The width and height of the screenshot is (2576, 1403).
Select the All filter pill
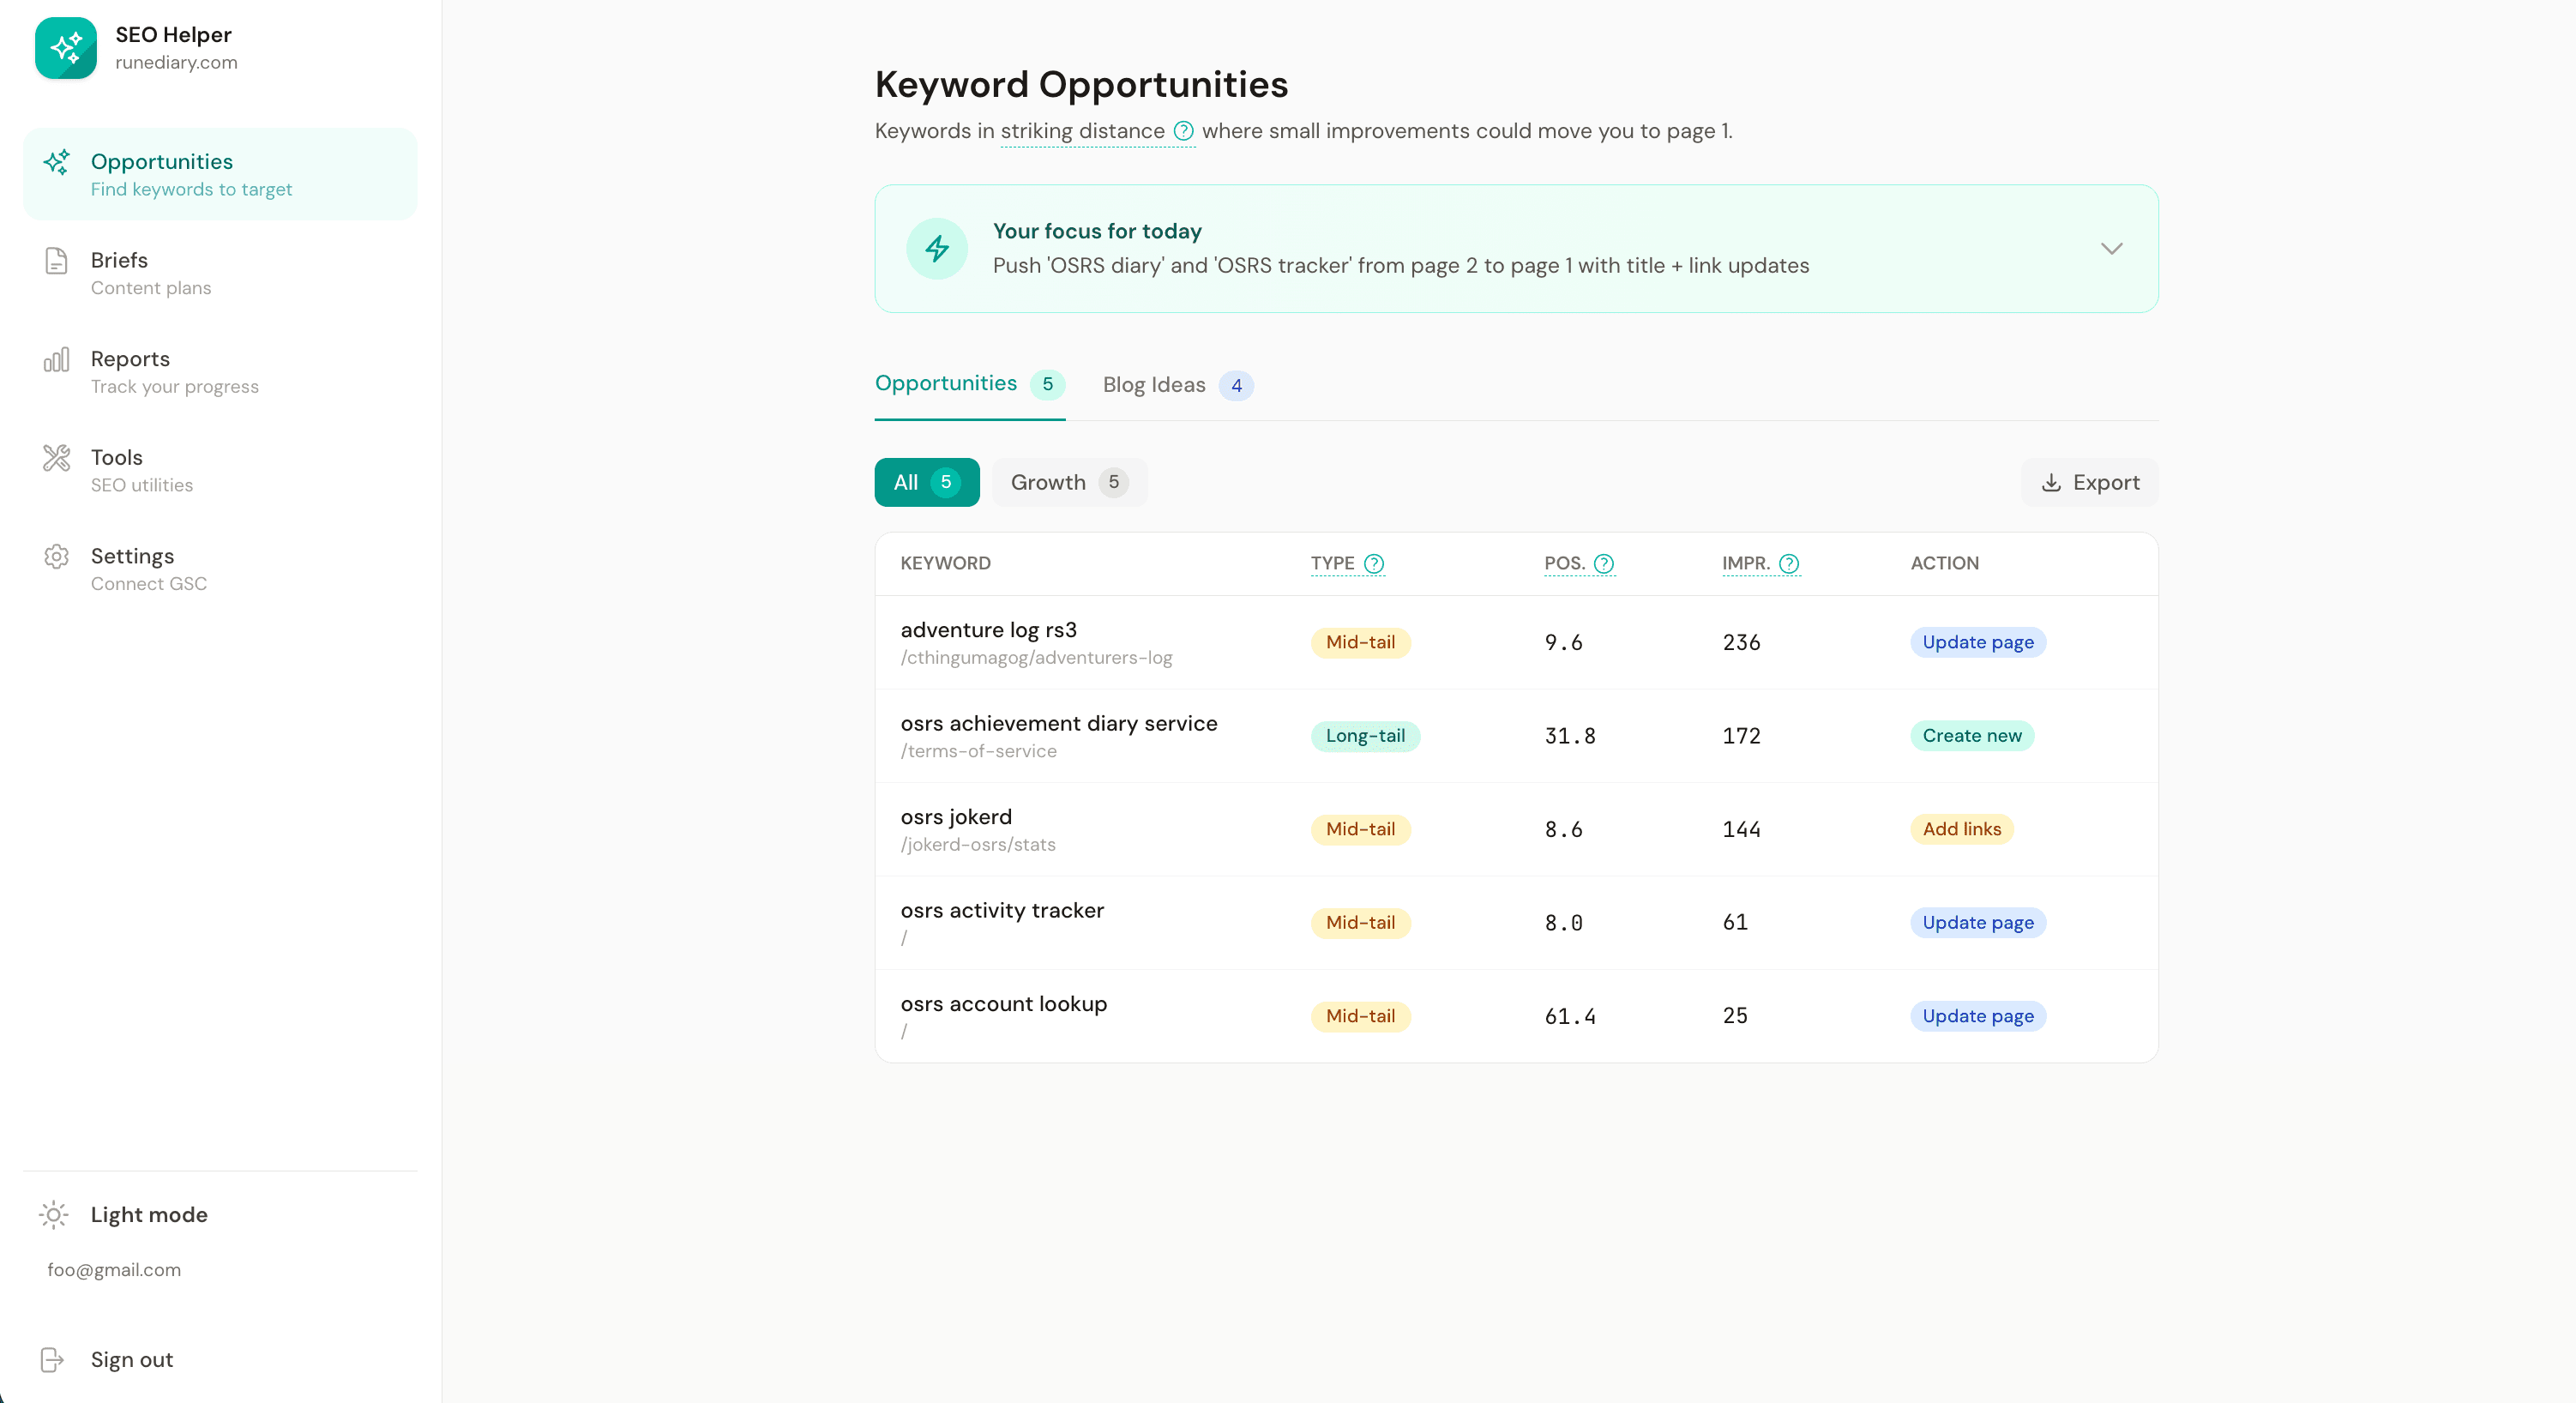(926, 482)
